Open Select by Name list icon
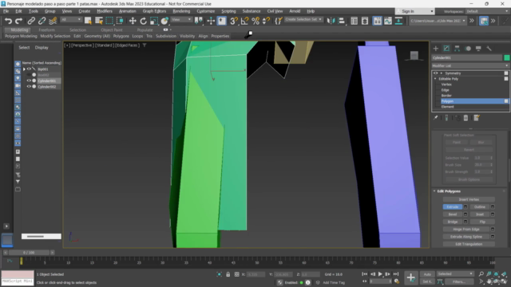 pyautogui.click(x=99, y=21)
